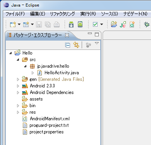This screenshot has width=151, height=145.
Task: Expand the gen Generated Java Files folder
Action: pos(18,79)
